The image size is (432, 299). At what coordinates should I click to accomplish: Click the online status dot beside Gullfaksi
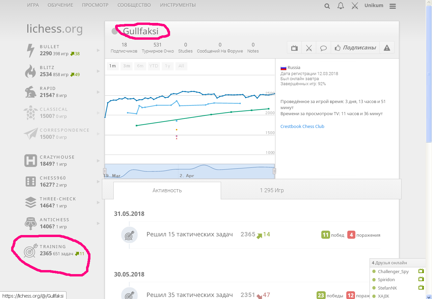click(115, 31)
